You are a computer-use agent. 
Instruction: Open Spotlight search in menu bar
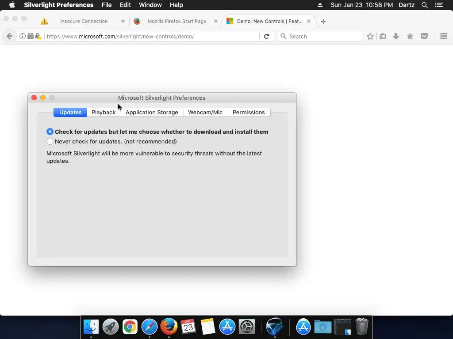(424, 5)
